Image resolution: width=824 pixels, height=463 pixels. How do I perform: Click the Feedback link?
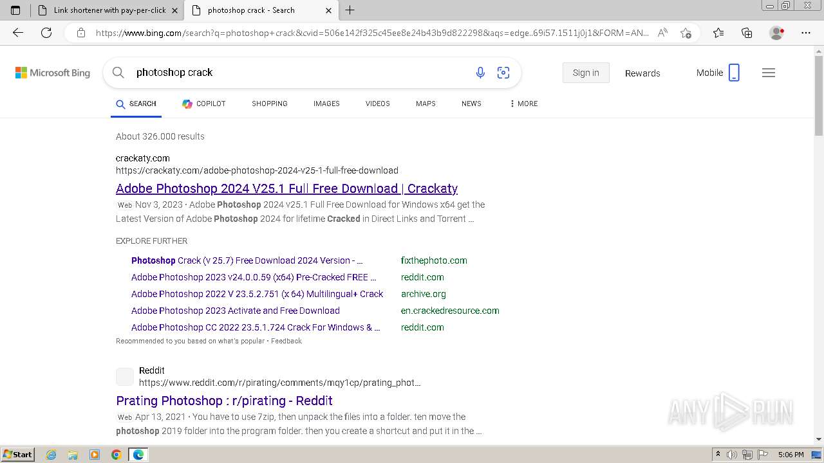pos(286,341)
